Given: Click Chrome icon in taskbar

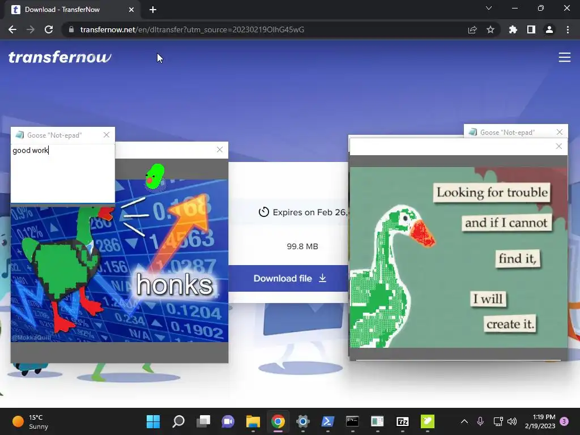Looking at the screenshot, I should click(278, 421).
